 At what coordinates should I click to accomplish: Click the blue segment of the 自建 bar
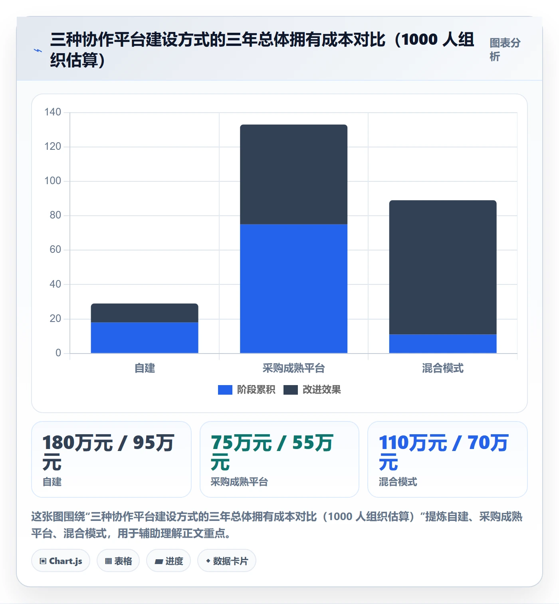[145, 338]
